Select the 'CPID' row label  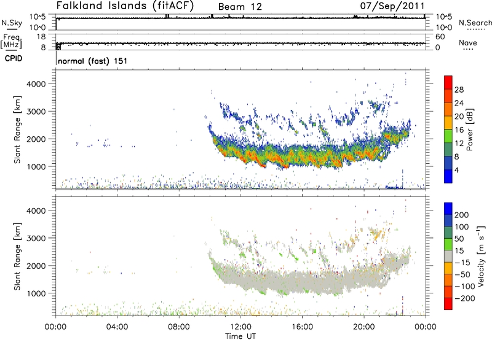point(14,58)
